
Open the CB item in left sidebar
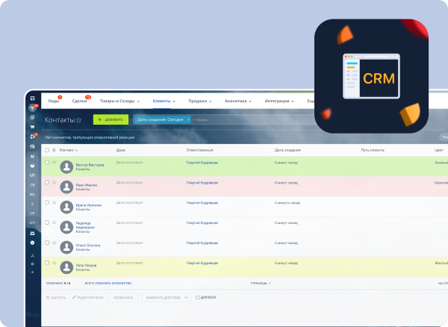pyautogui.click(x=32, y=184)
